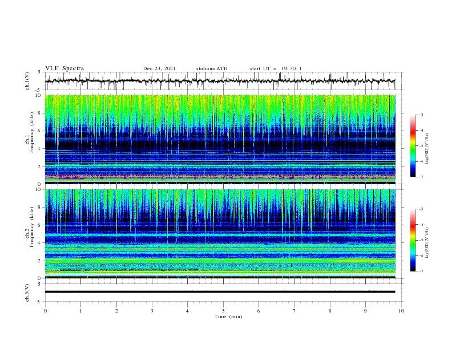The image size is (452, 349).
Task: Click the "10" kHz tick on ch.2 spectrogram
Action: [39, 189]
